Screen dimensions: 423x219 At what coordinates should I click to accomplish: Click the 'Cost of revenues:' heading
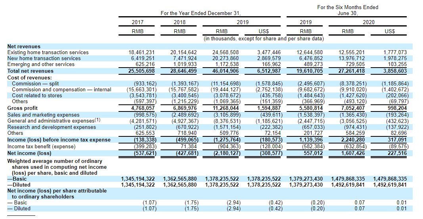coord(29,78)
